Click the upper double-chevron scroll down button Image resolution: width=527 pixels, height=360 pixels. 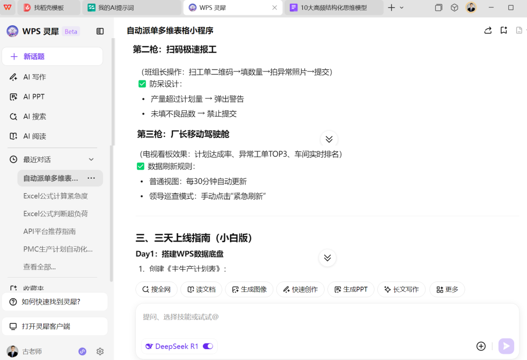click(x=329, y=139)
